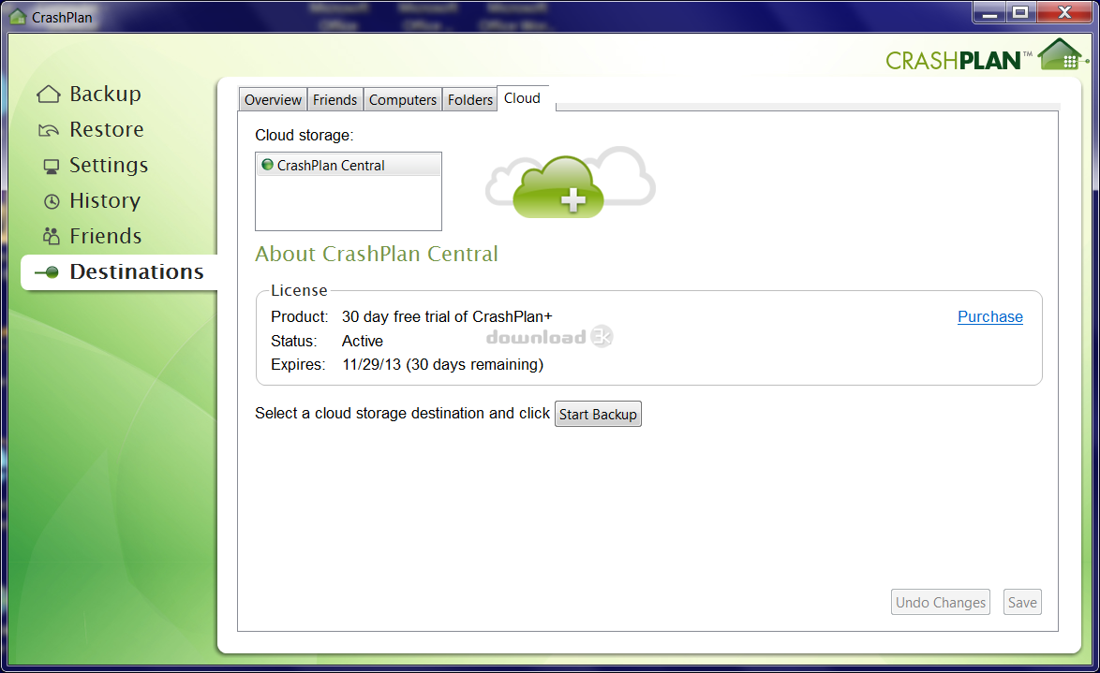Go to the Folders tab
Image resolution: width=1100 pixels, height=673 pixels.
tap(470, 100)
